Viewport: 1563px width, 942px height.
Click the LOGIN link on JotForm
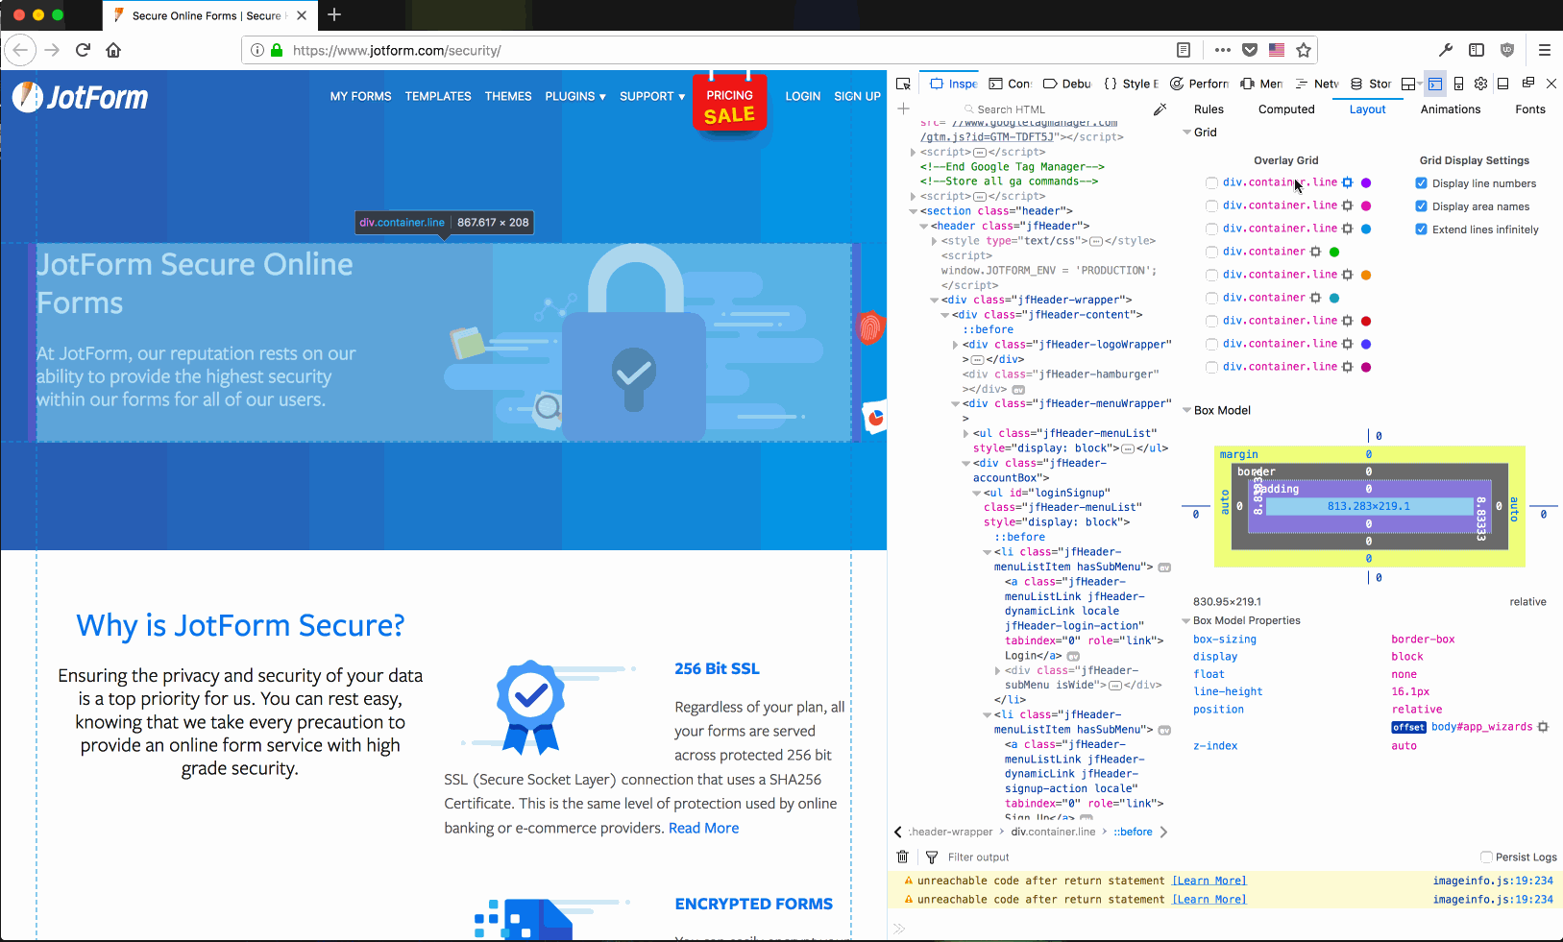(x=802, y=96)
